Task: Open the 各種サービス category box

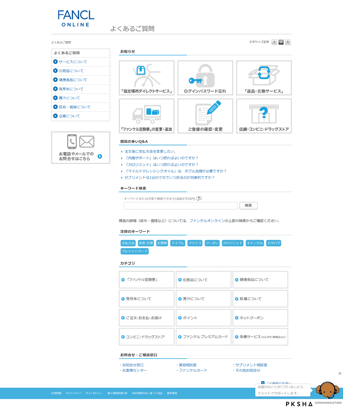Action: 260,337
